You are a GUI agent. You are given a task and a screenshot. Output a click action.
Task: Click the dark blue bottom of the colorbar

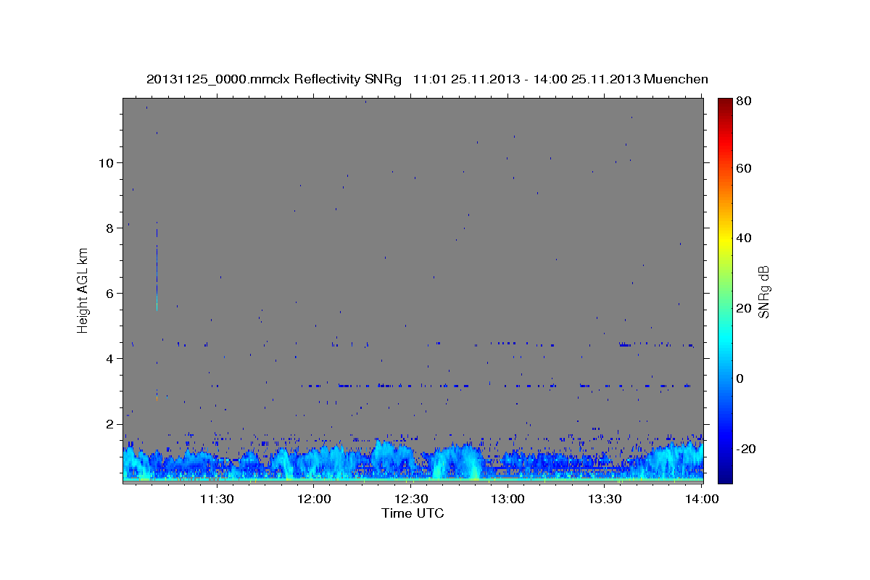tap(725, 475)
